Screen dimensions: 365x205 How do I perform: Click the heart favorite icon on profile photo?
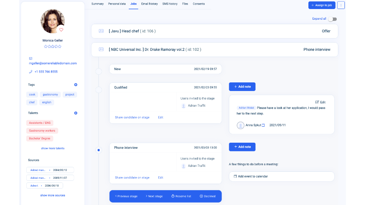61,30
